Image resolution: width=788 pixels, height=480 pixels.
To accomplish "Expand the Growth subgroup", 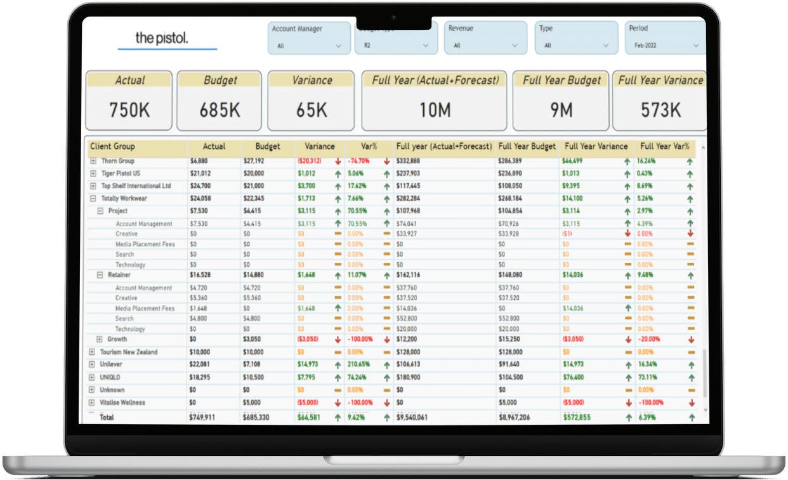I will tap(100, 339).
